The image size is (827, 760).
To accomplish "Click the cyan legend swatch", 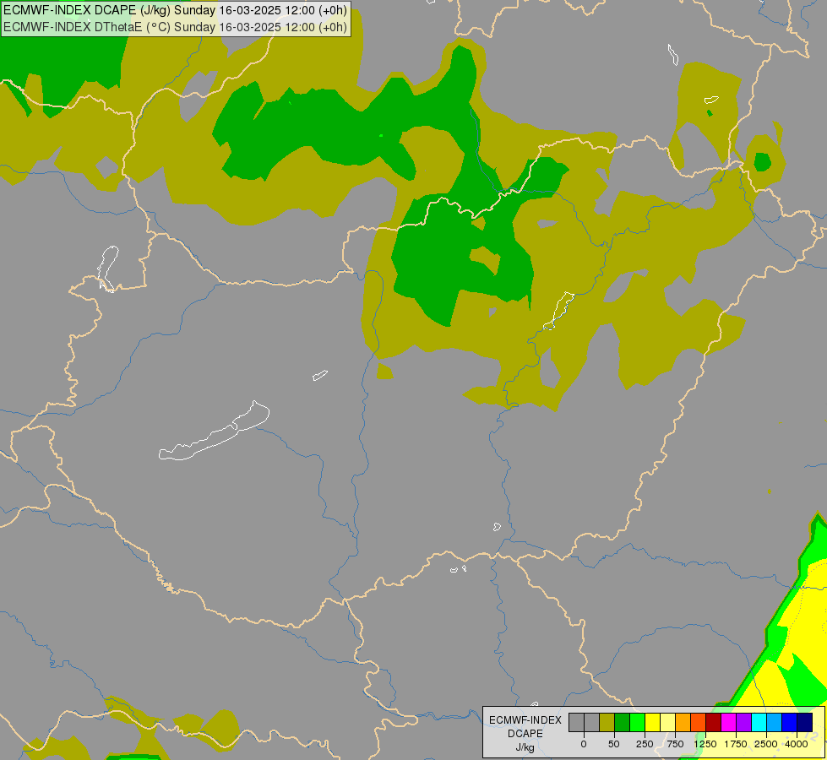I will [759, 722].
